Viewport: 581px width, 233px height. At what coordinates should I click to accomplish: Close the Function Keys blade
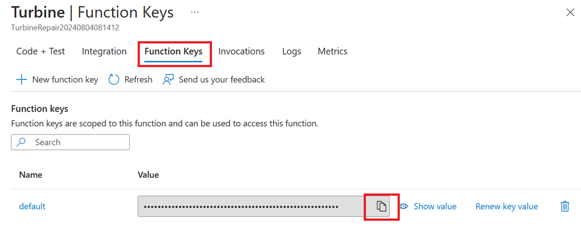pyautogui.click(x=570, y=13)
